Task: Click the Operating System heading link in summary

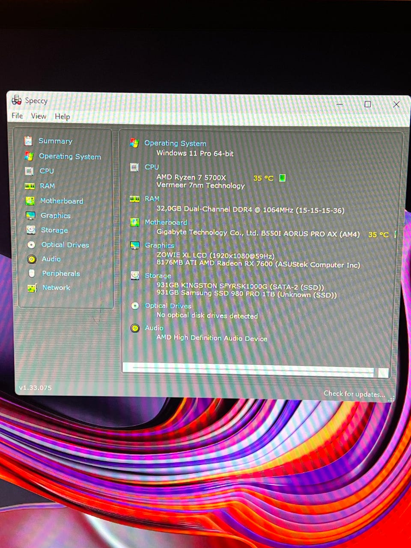Action: pos(175,143)
